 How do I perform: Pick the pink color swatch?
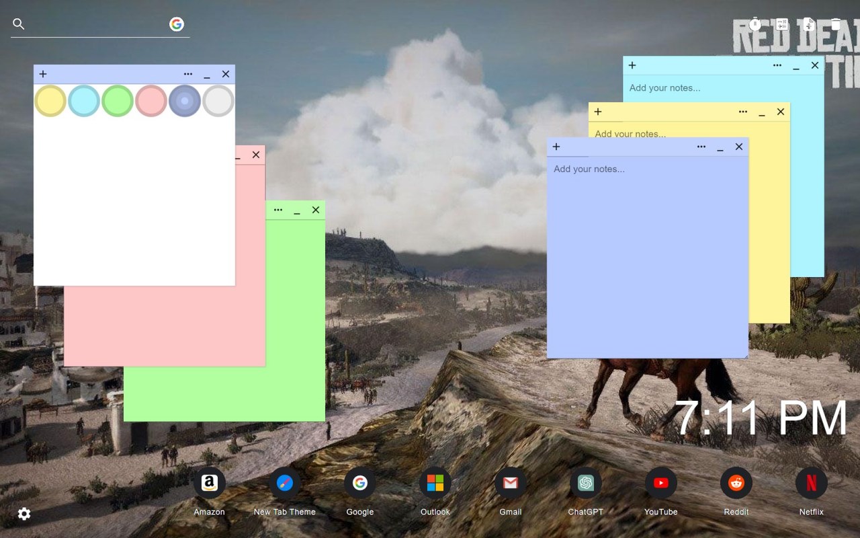pos(151,101)
